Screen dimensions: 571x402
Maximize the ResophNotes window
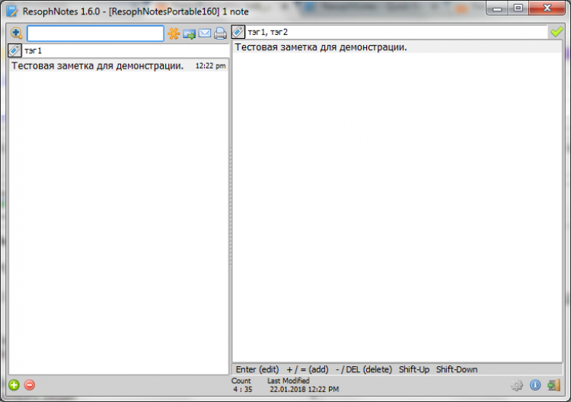coord(518,8)
